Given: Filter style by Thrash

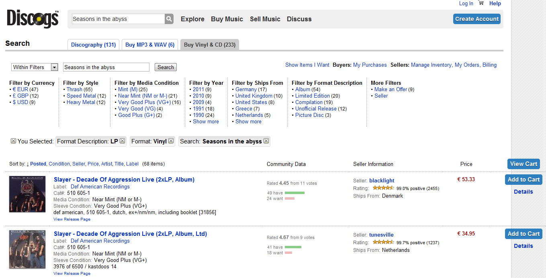Looking at the screenshot, I should [74, 89].
